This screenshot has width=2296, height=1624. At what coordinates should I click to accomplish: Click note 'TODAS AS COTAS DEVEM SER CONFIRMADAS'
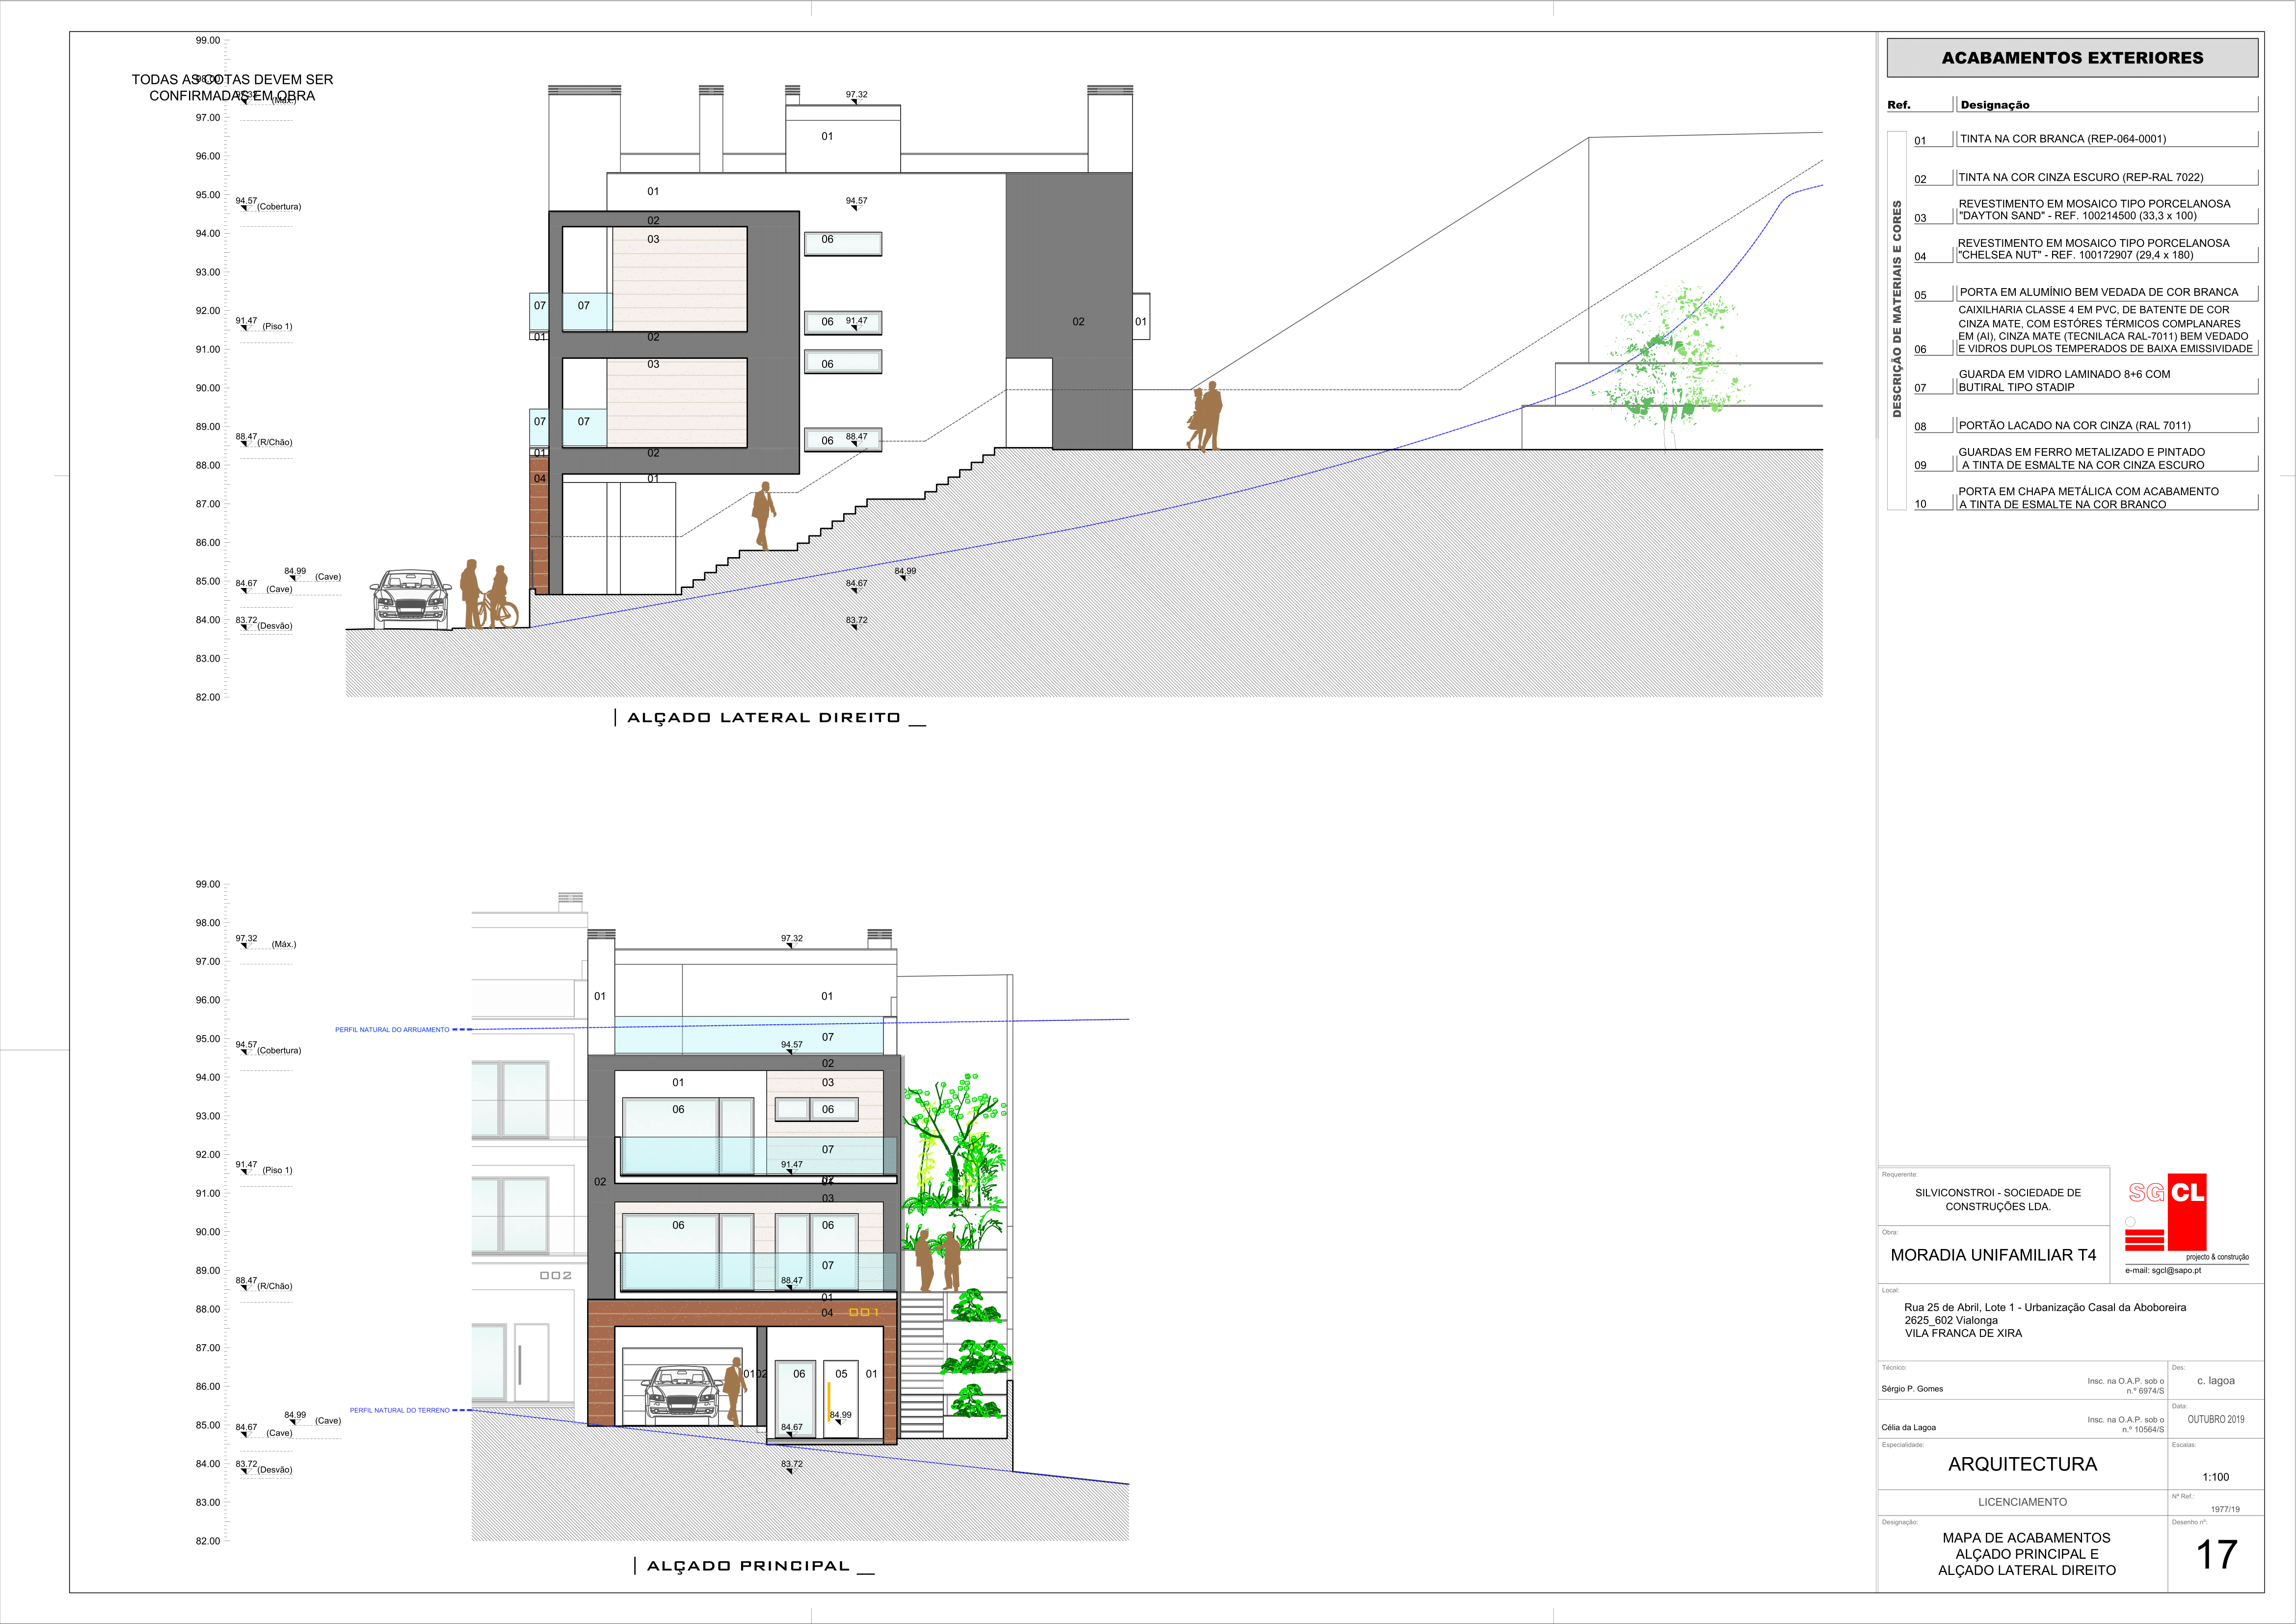click(232, 87)
